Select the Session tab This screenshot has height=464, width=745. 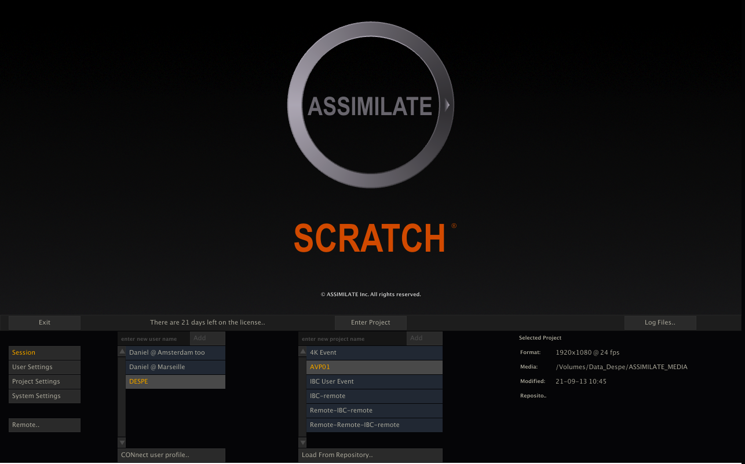click(45, 352)
